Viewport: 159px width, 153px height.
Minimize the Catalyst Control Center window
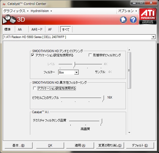[x=134, y=3]
